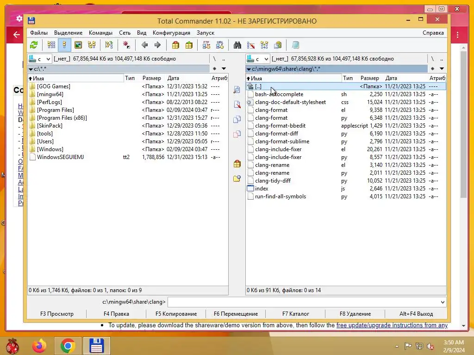Show the directory Tree view icon
Image resolution: width=474 pixels, height=355 pixels.
point(92,45)
